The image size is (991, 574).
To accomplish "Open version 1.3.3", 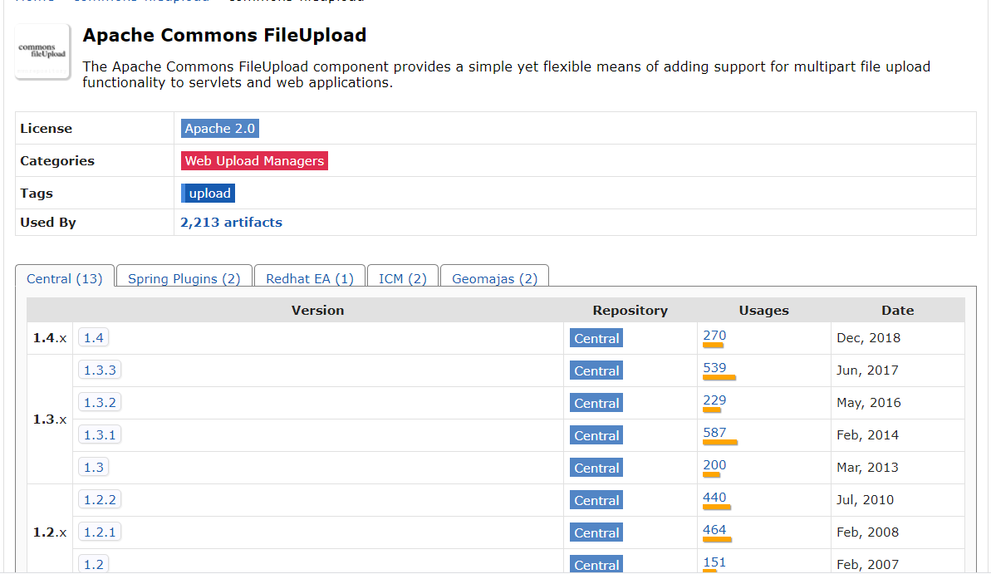I will [x=100, y=370].
